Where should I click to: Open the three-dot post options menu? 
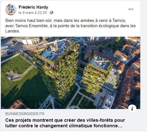(131, 9)
